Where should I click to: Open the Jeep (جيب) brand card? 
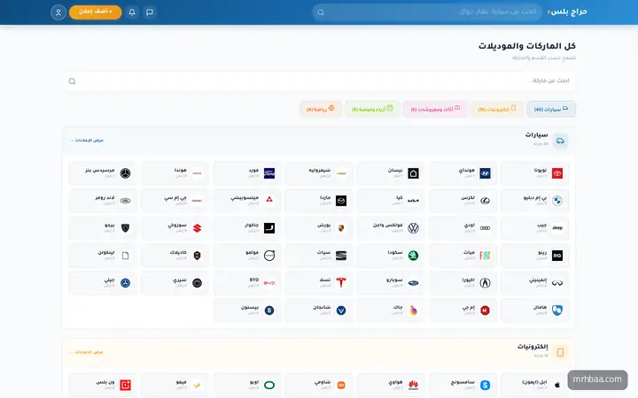point(534,228)
